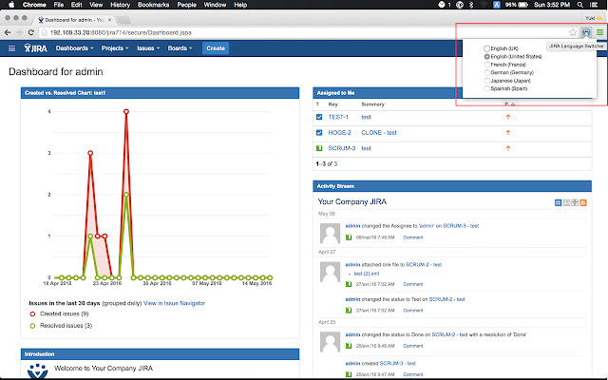Expand the Boards dropdown
The height and width of the screenshot is (380, 608).
click(x=180, y=48)
